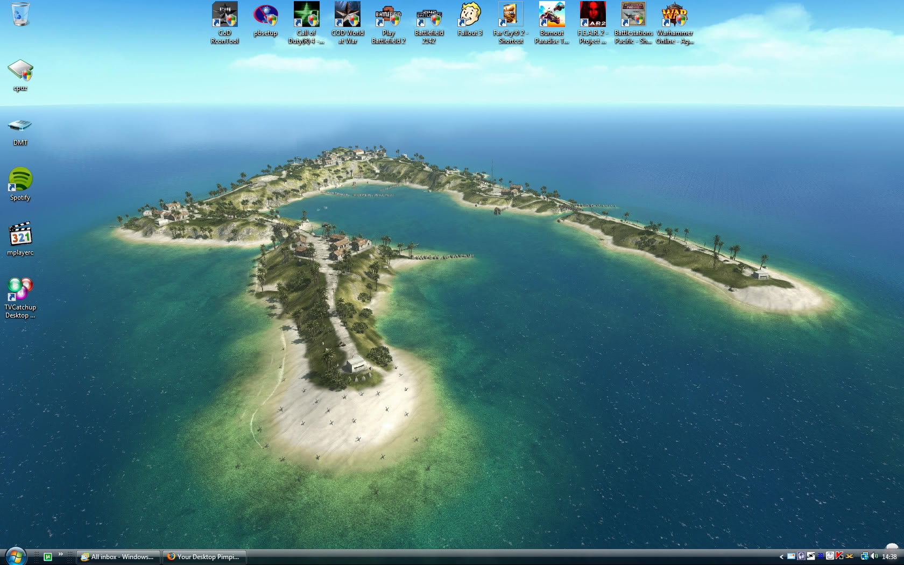This screenshot has width=904, height=565.
Task: Switch to the All inbox Windows Mail window
Action: point(118,557)
